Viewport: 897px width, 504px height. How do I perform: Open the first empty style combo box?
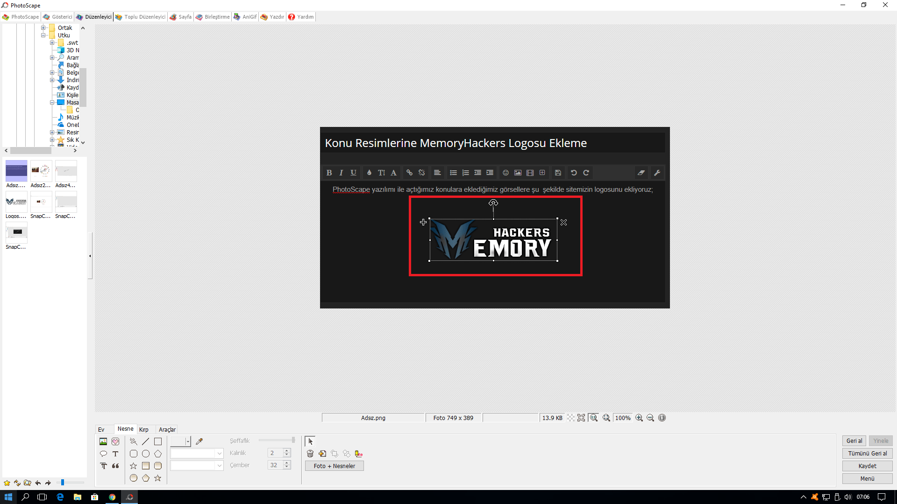tap(197, 454)
